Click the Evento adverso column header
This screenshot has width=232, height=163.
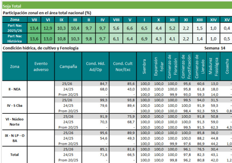[x=41, y=66]
